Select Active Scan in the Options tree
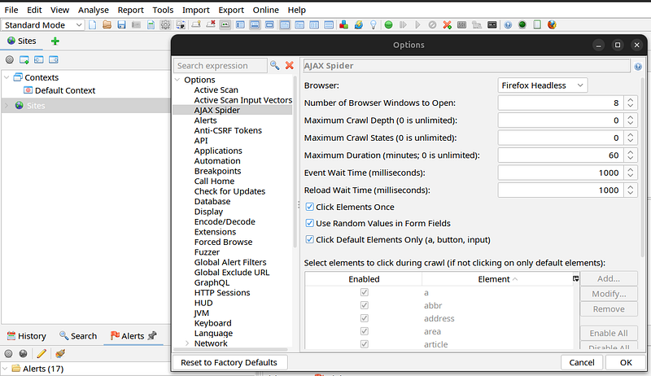The width and height of the screenshot is (651, 376). tap(216, 90)
